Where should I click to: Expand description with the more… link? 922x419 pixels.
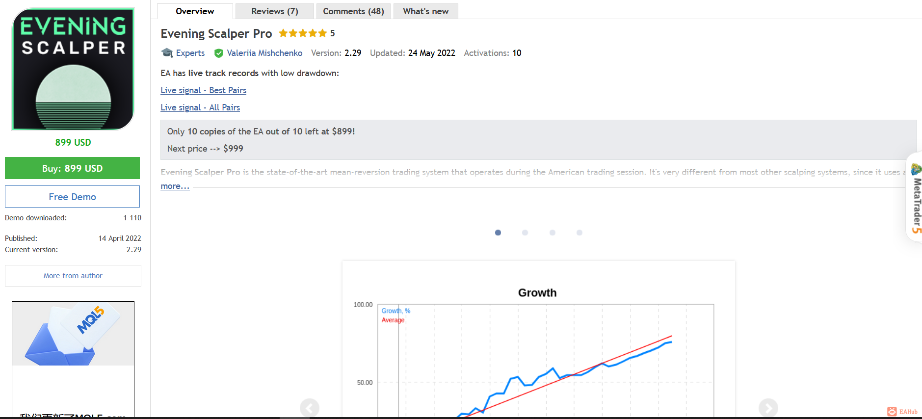[175, 186]
